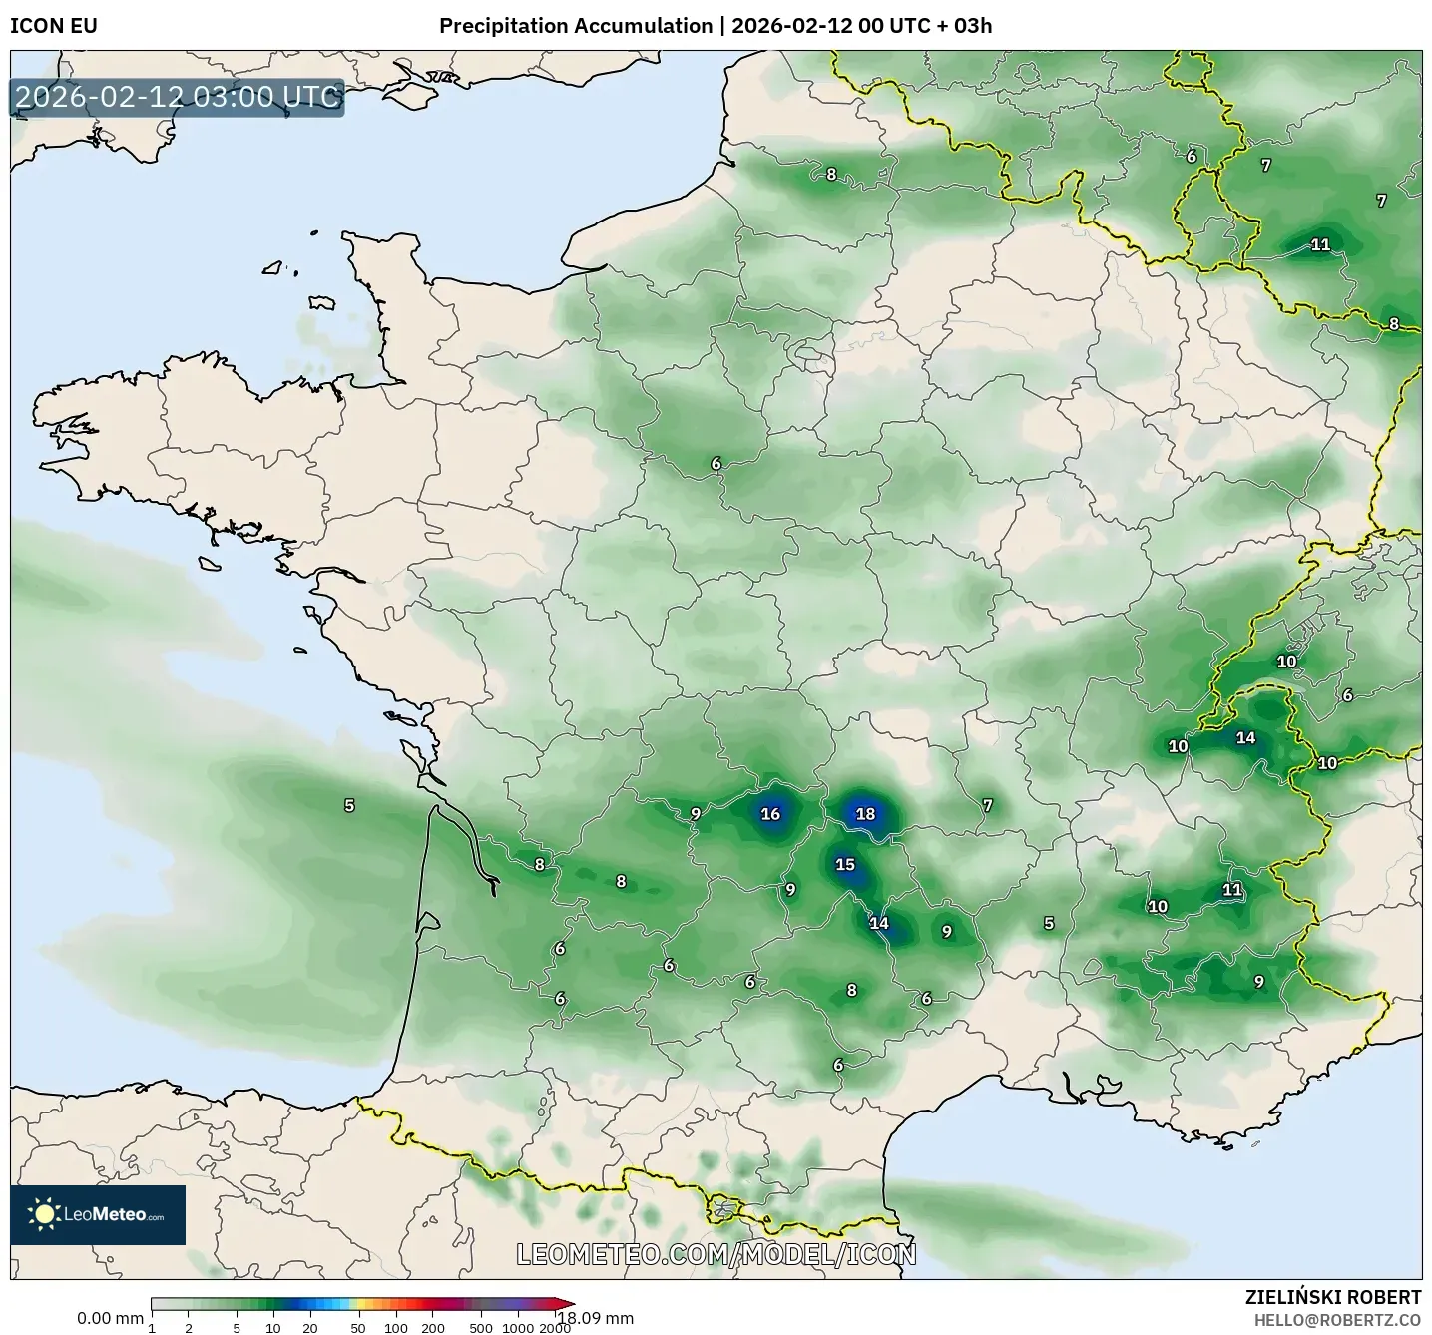Click the 11 mm marker in the northeast
Screen dimensions: 1432x1335
pos(1319,242)
